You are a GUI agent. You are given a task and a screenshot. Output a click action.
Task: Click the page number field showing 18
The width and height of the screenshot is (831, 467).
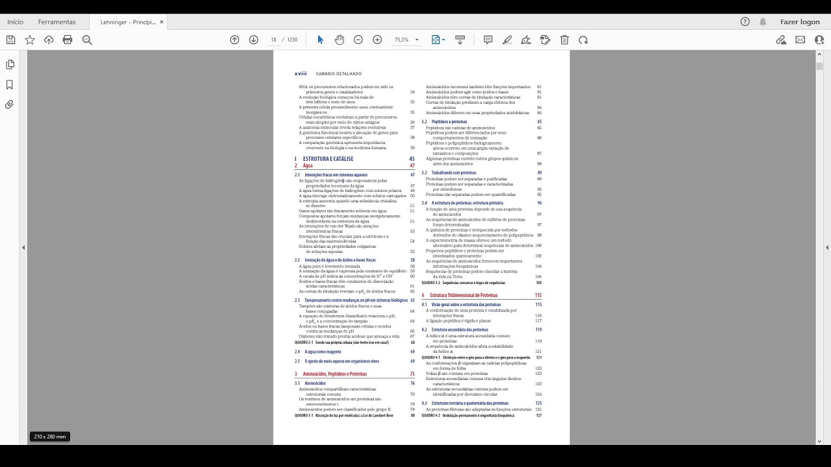point(273,40)
